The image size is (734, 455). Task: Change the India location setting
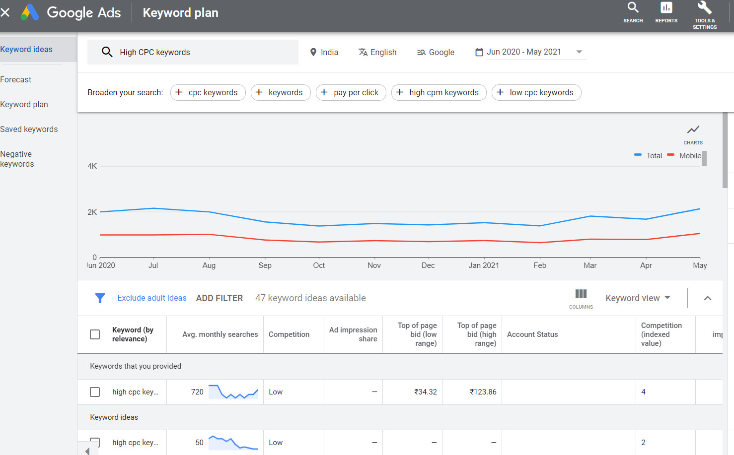pos(324,52)
